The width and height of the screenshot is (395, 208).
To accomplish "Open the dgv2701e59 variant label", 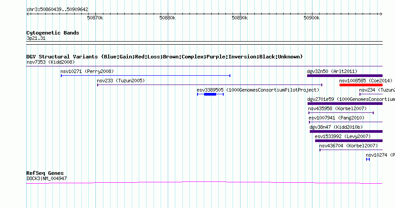I will 351,99.
